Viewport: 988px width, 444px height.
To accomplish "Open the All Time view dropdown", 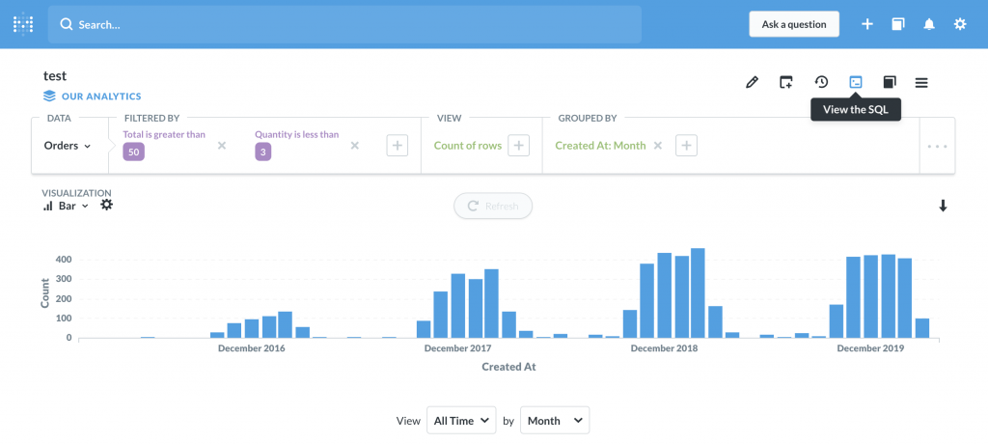I will [461, 420].
